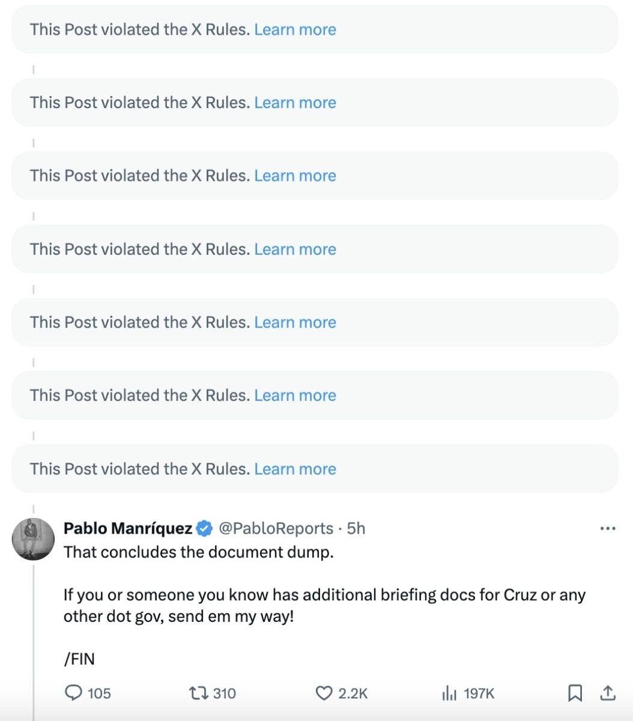Screen dimensions: 633x721
Task: Share the post using the share icon
Action: (608, 693)
